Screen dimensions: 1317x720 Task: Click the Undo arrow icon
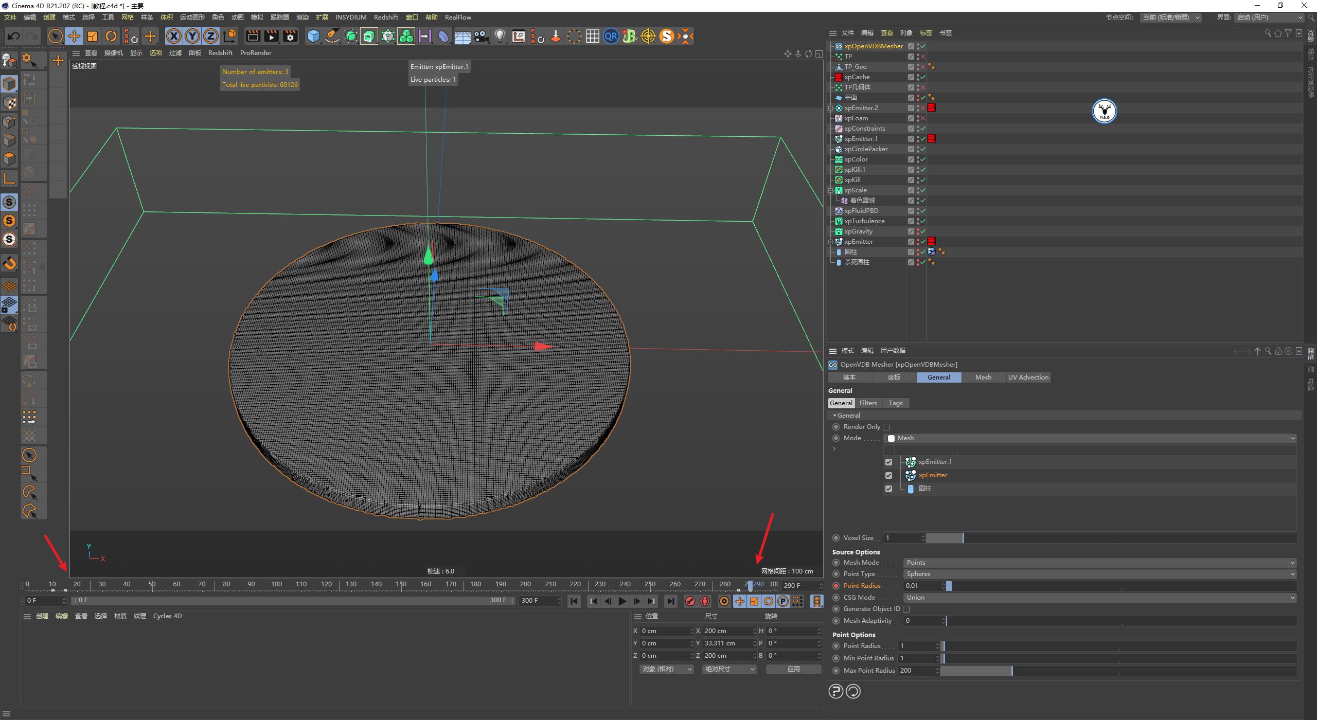pos(13,35)
